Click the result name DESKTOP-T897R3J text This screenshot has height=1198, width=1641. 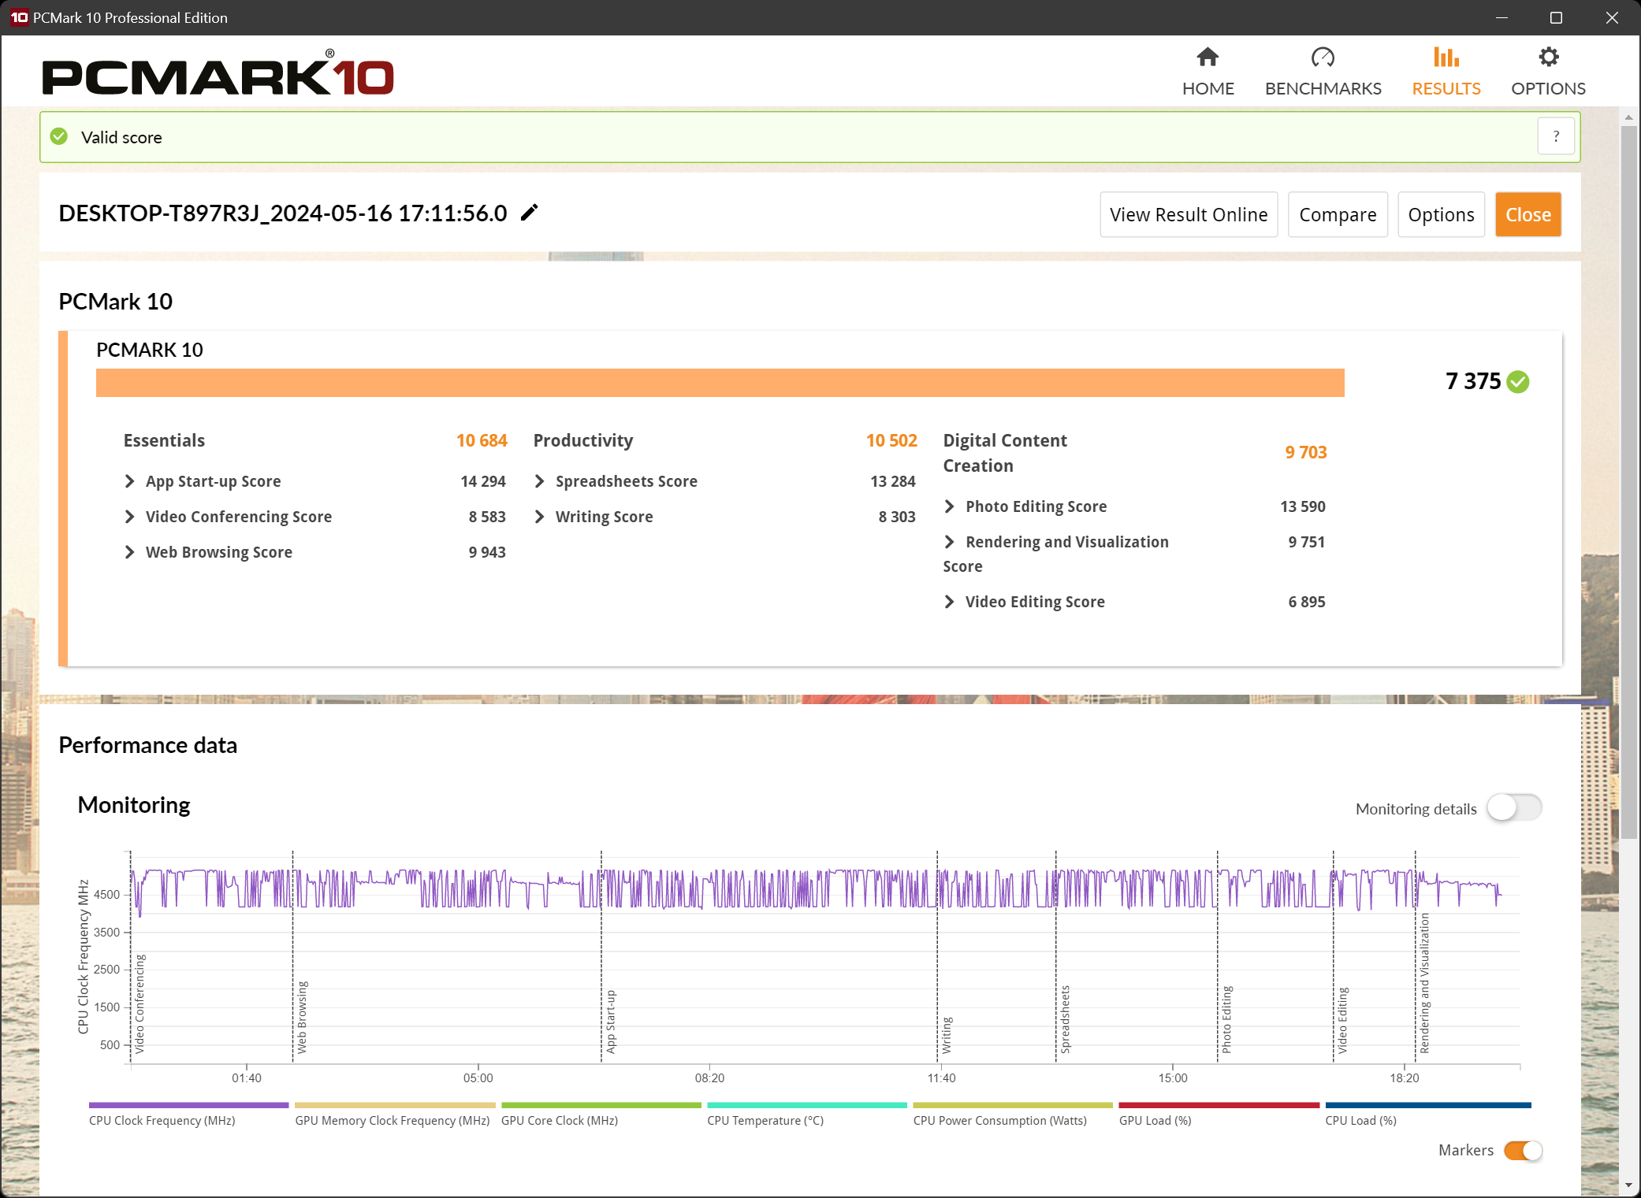[283, 213]
